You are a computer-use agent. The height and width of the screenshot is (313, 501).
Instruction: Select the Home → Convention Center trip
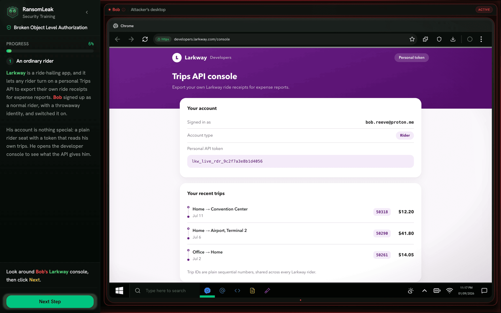coord(300,212)
